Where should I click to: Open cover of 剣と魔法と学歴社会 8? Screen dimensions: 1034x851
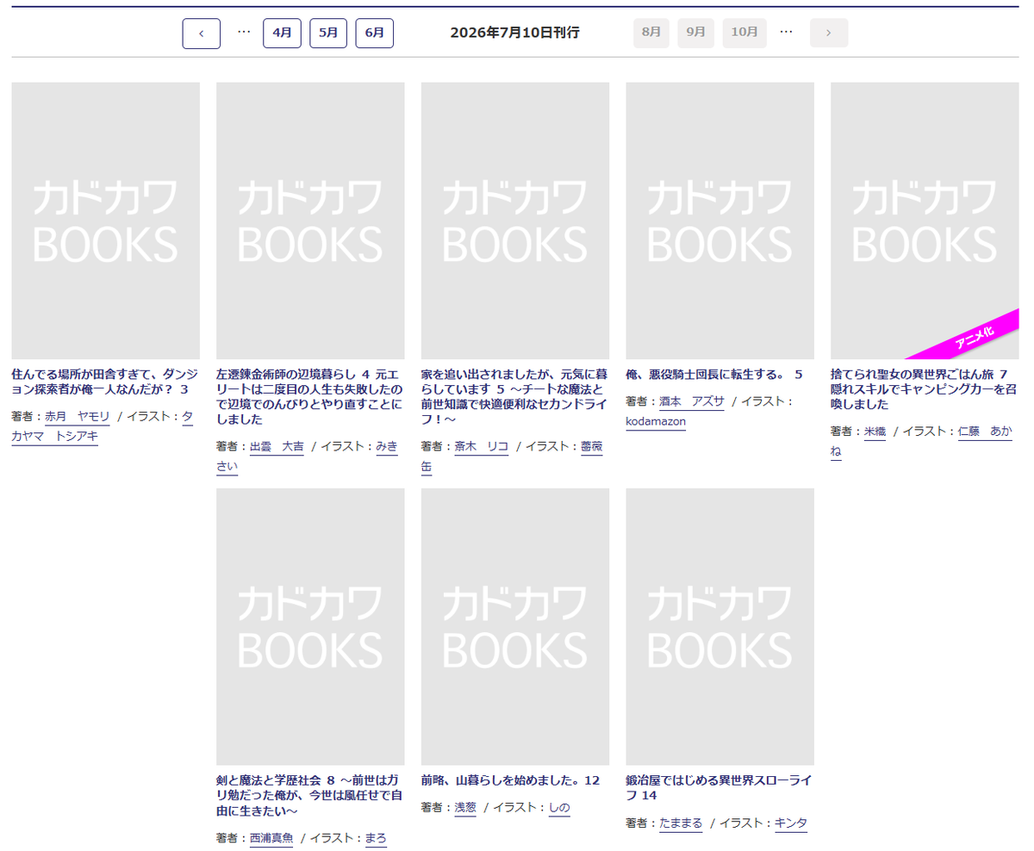[x=310, y=626]
